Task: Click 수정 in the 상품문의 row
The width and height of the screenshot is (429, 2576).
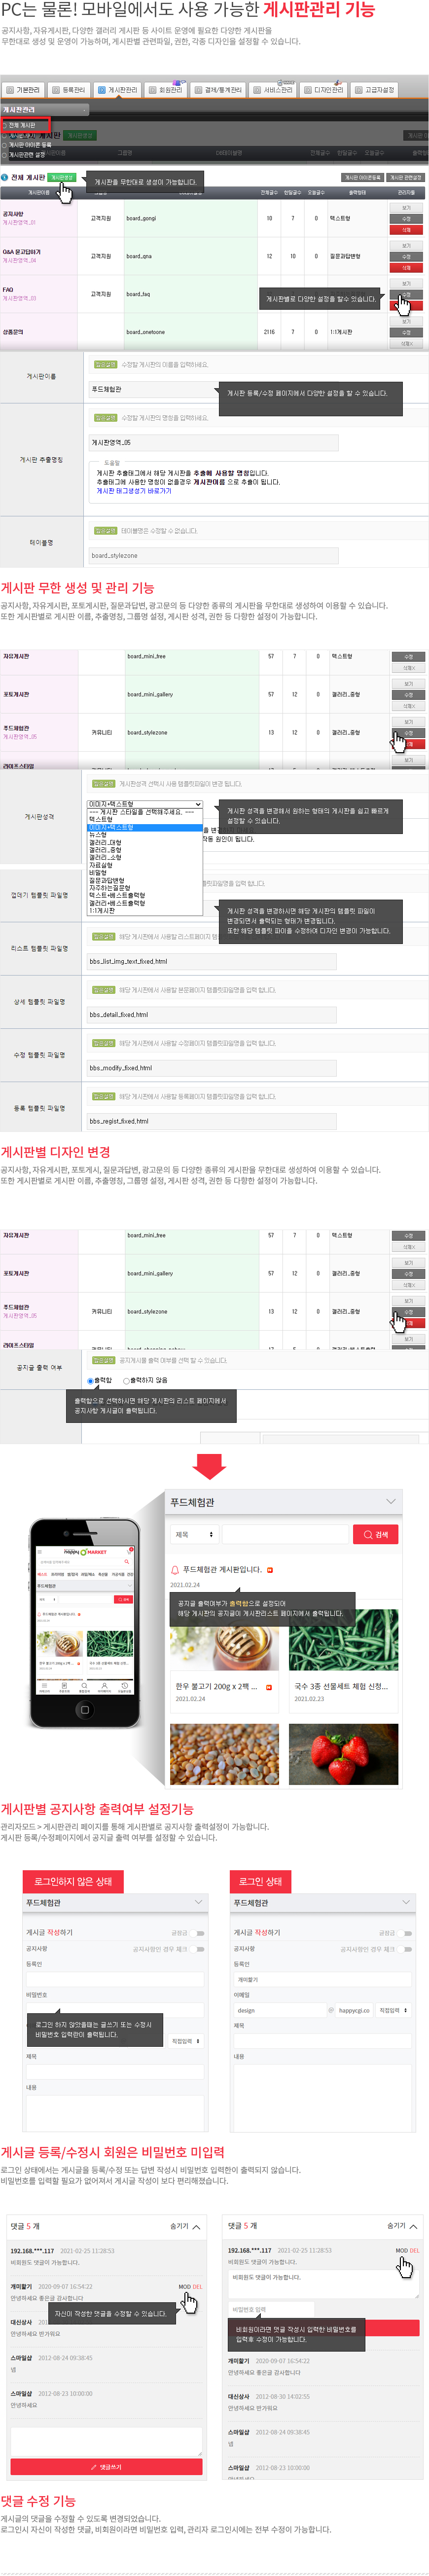Action: click(406, 333)
